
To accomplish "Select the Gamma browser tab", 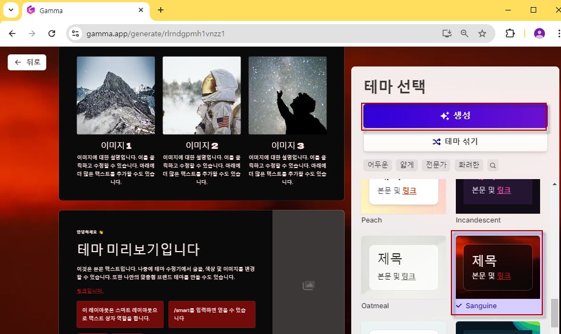I will 86,10.
